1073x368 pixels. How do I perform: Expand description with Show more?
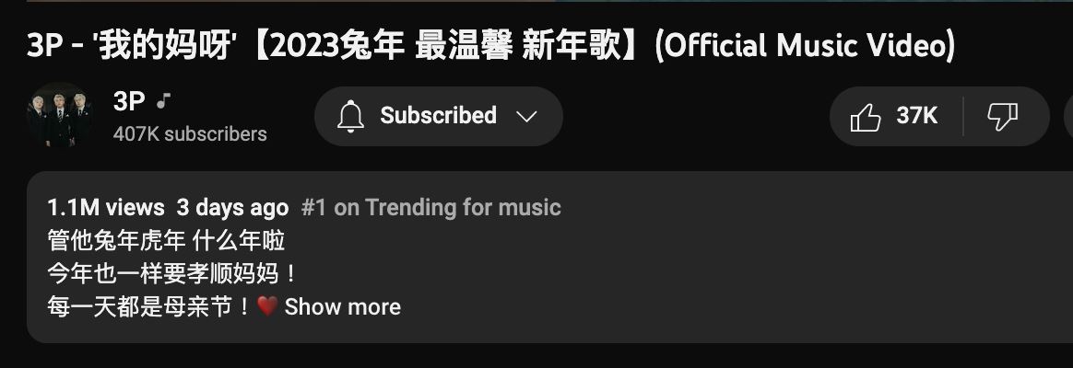(342, 306)
